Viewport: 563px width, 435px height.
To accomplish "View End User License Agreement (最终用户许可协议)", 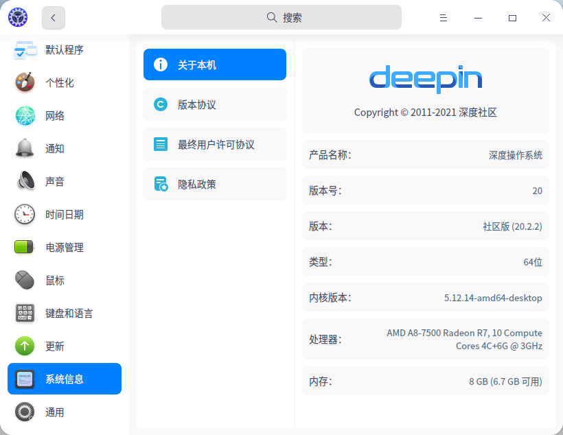I will point(214,145).
